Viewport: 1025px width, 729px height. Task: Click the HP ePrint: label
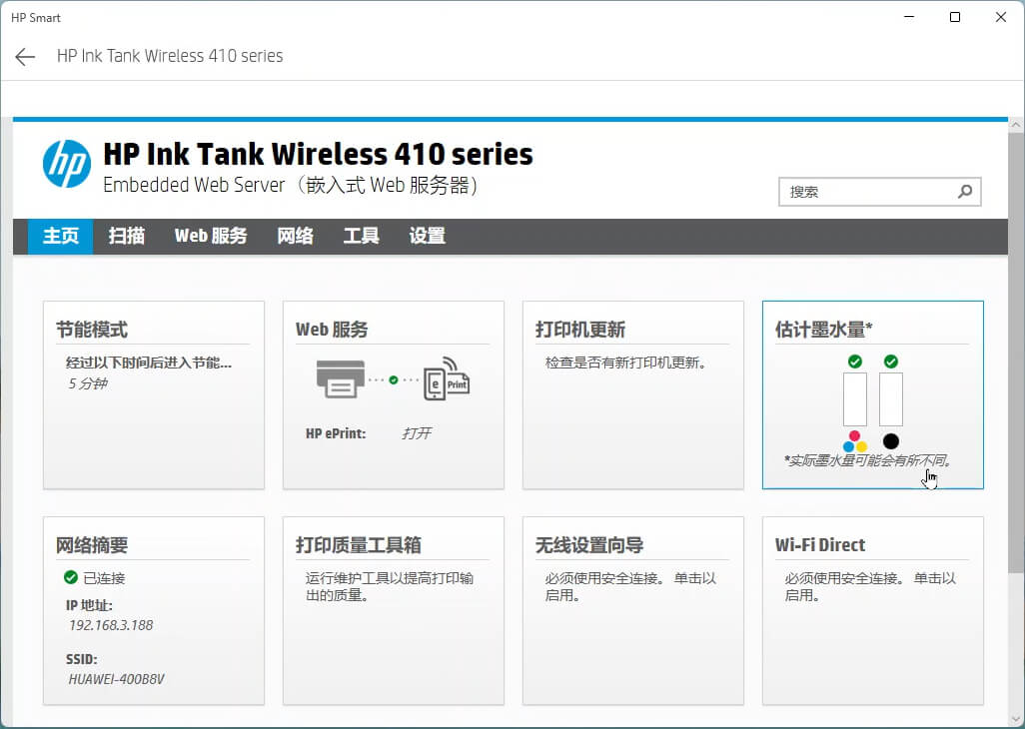click(336, 433)
